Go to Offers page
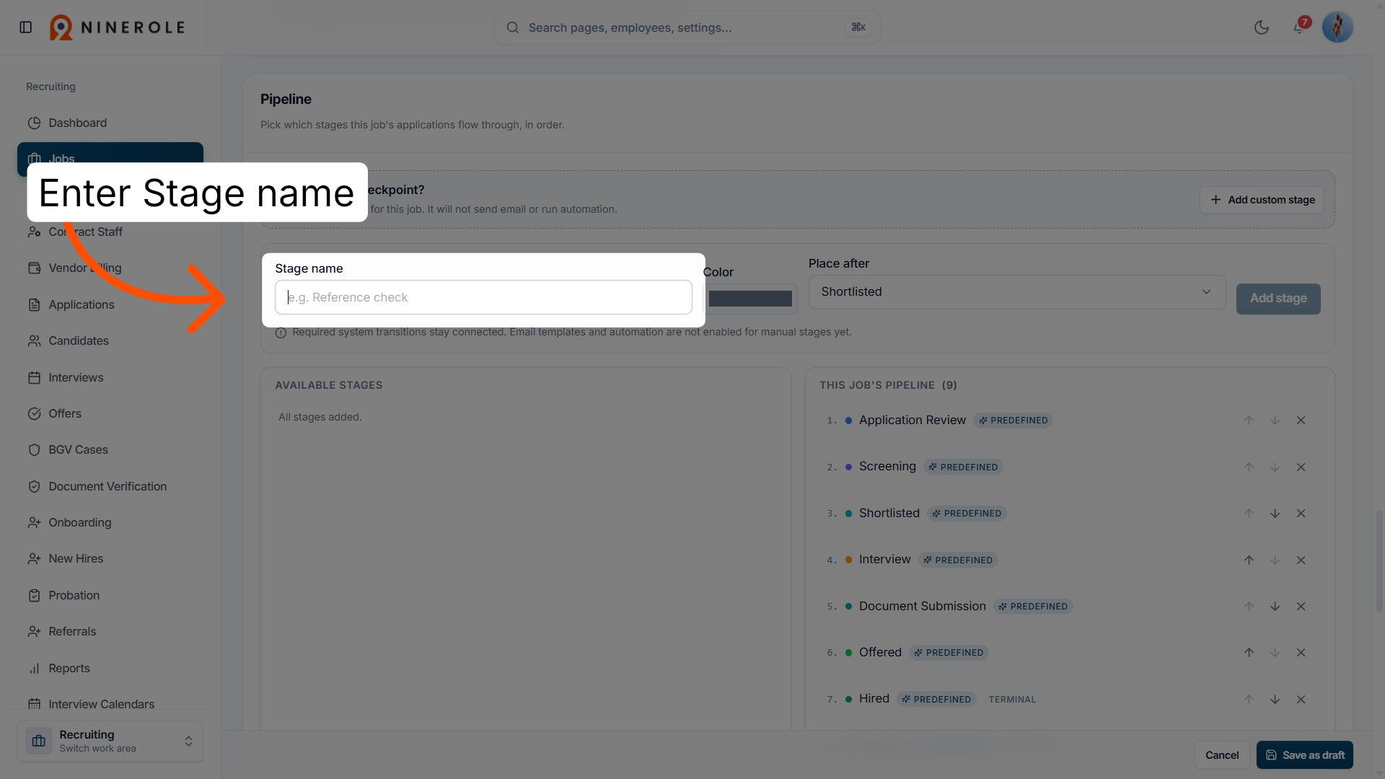The height and width of the screenshot is (779, 1385). point(110,413)
